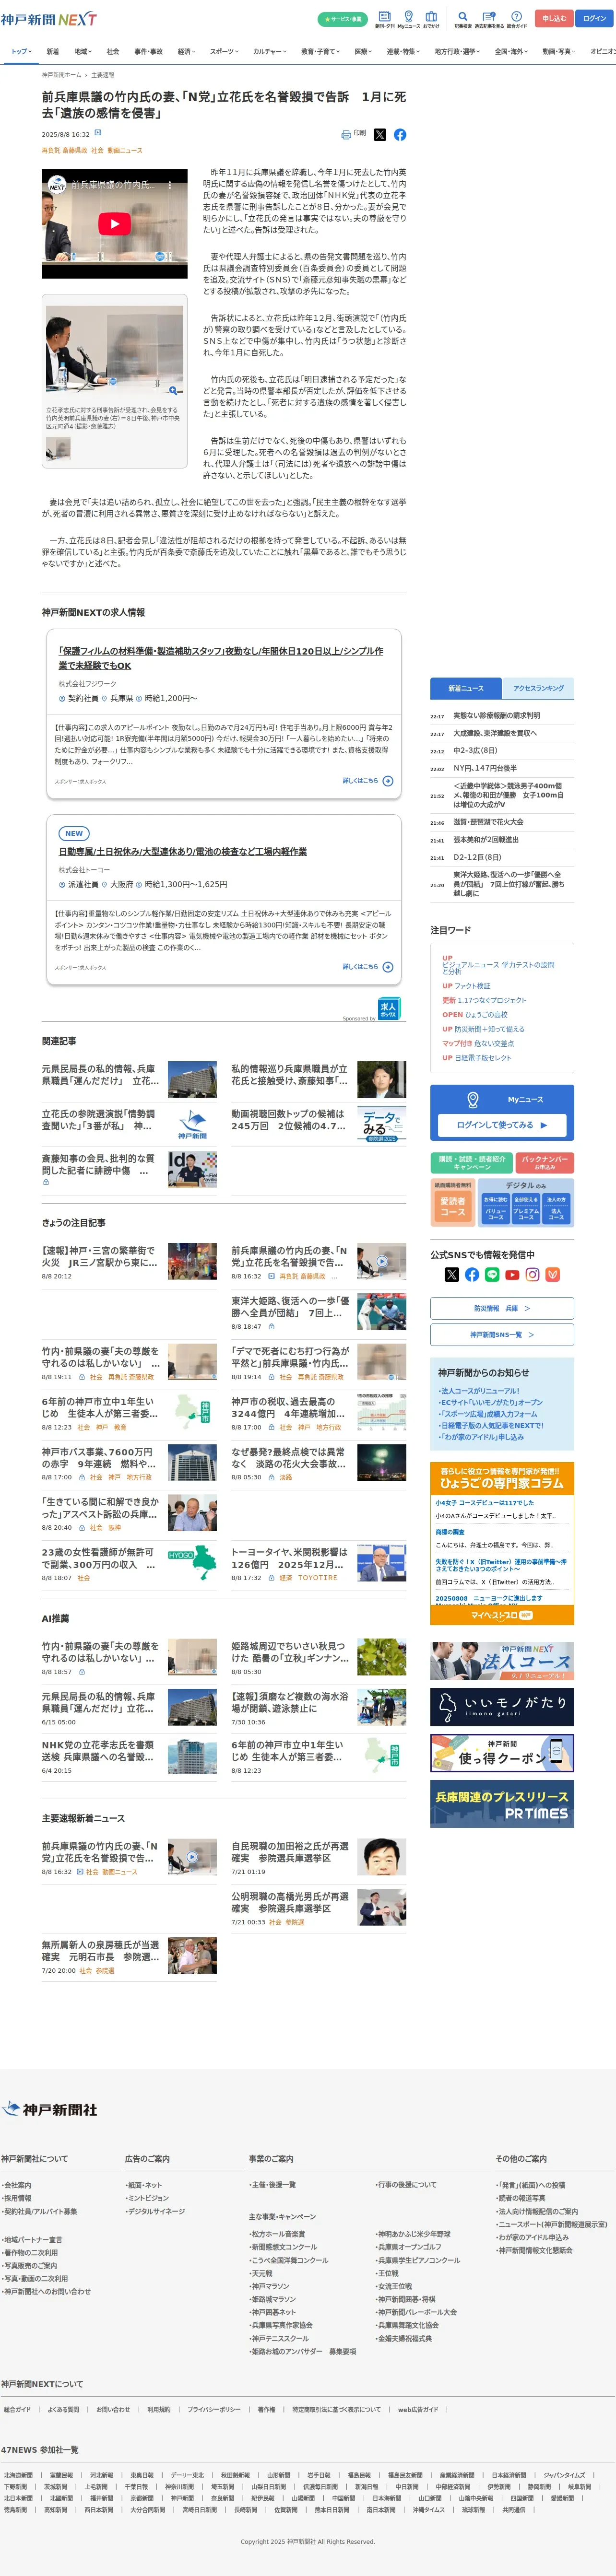Click the ログイン button in header
The width and height of the screenshot is (616, 2576).
click(x=595, y=18)
